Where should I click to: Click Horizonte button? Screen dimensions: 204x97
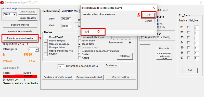164,48
